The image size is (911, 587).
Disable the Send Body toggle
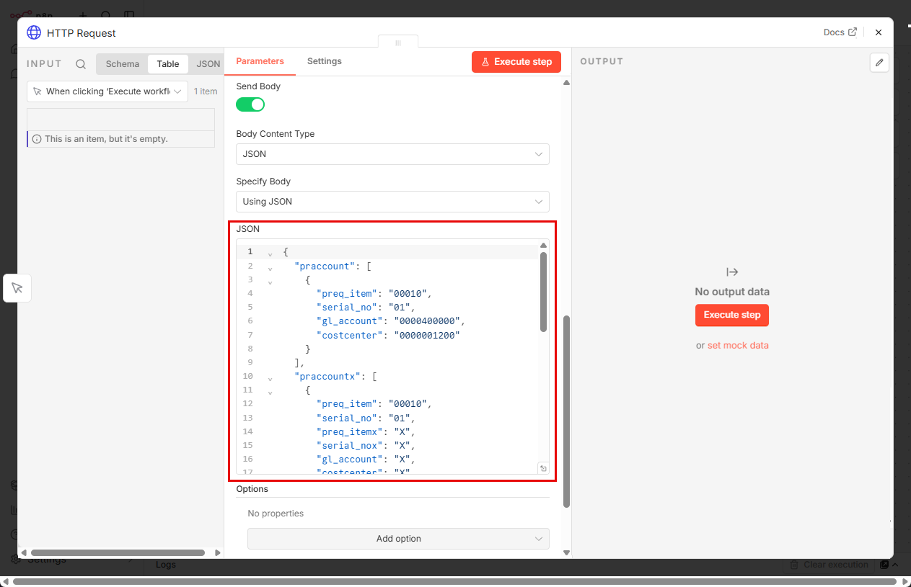[250, 104]
